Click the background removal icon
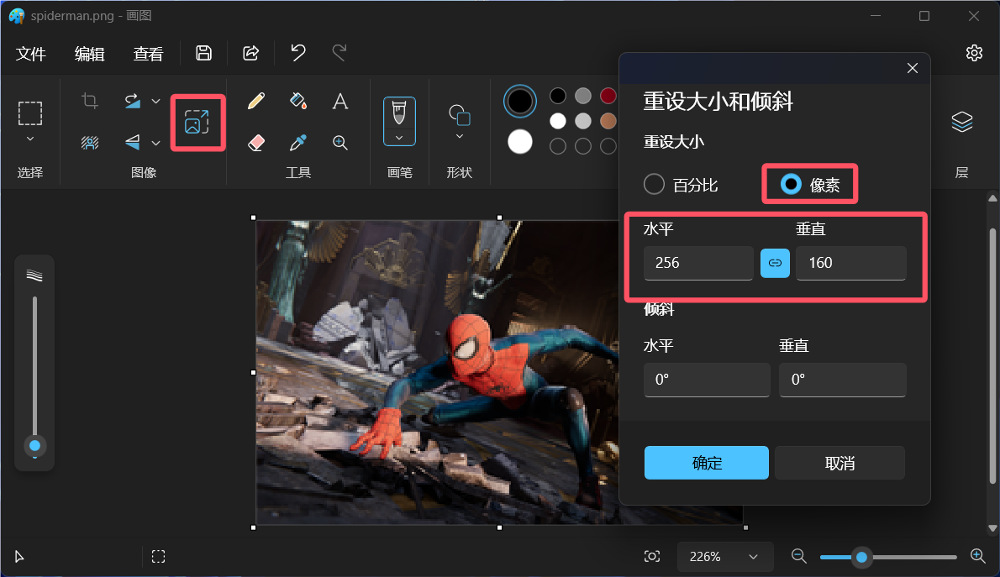Screen dimensions: 1000x577 tap(90, 142)
